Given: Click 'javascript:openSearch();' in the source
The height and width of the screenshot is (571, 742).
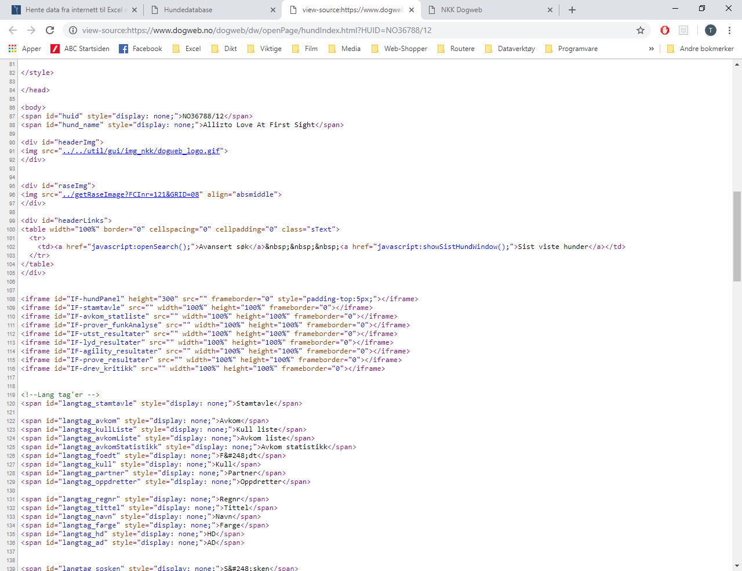Looking at the screenshot, I should [141, 247].
